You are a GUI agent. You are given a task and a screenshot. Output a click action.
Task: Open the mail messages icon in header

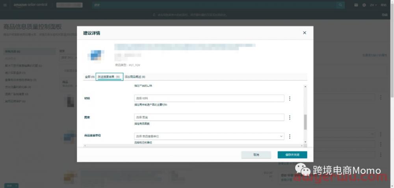click(356, 5)
